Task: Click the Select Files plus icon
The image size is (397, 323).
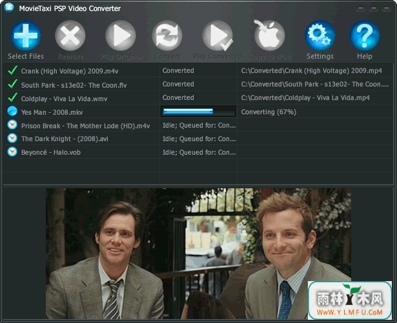Action: point(26,35)
